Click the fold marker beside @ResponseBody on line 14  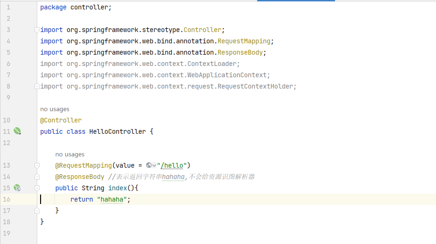pyautogui.click(x=37, y=177)
